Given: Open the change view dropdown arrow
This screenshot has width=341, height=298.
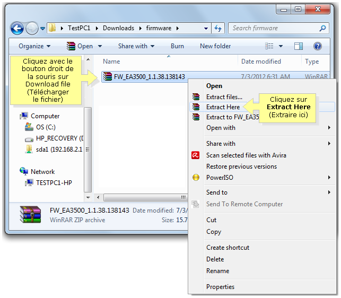Looking at the screenshot, I should coord(281,46).
